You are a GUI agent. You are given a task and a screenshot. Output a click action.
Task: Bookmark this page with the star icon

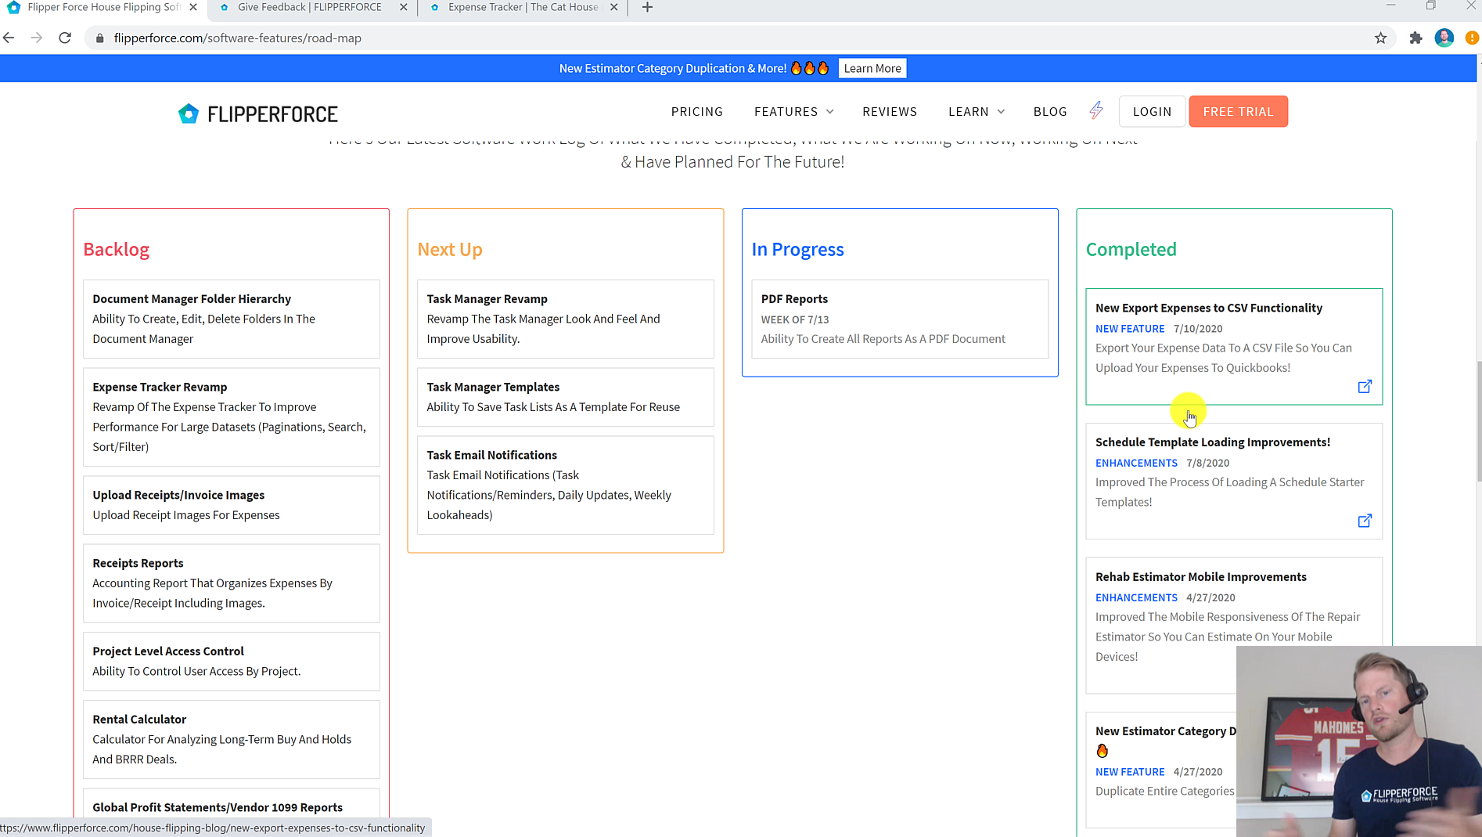coord(1380,38)
